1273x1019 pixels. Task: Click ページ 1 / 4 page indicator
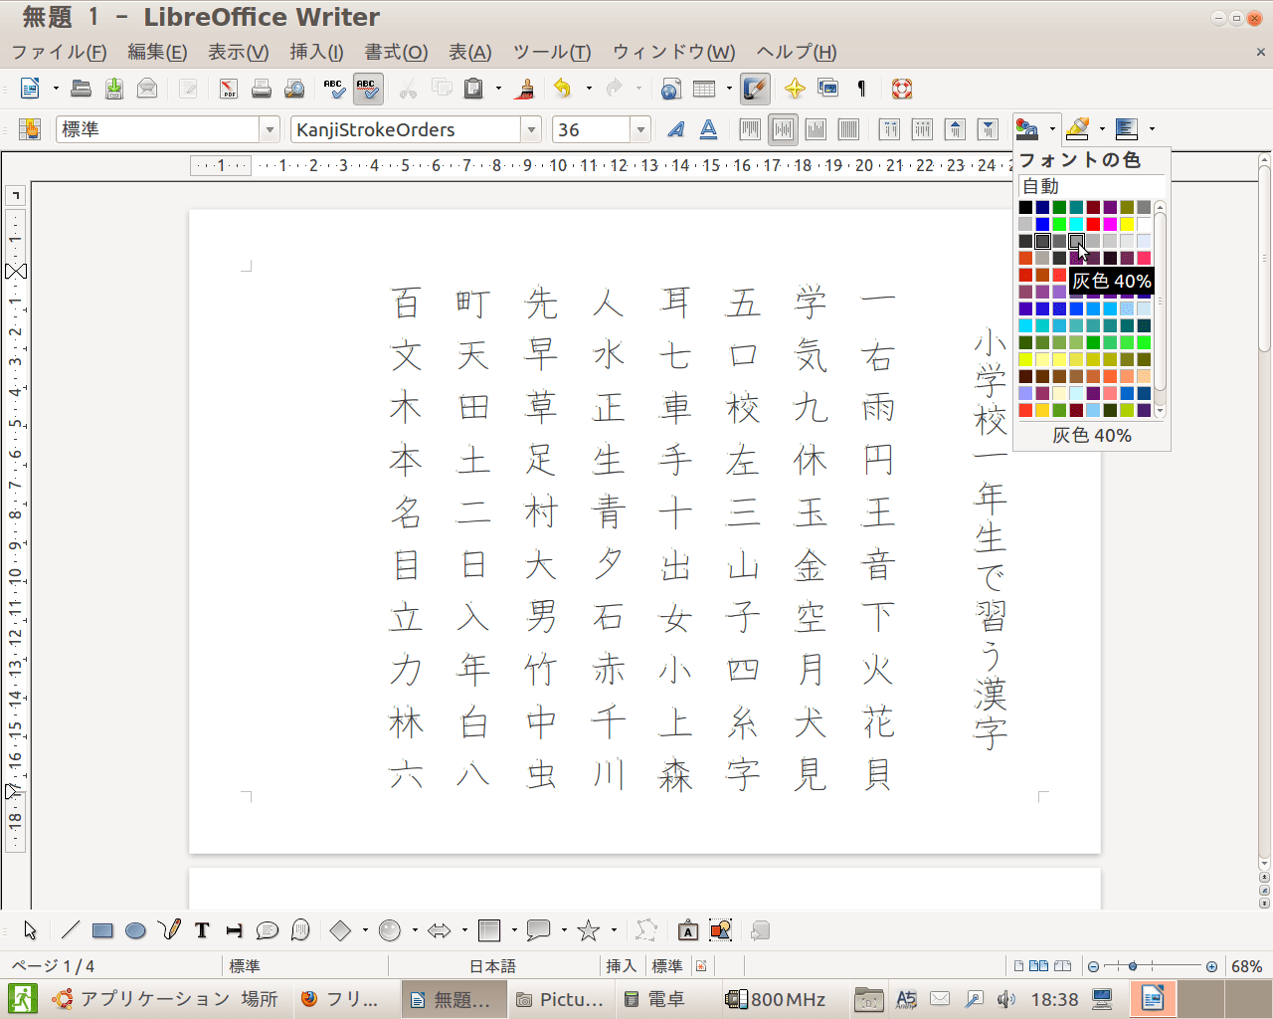53,966
